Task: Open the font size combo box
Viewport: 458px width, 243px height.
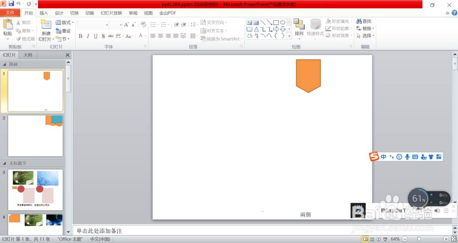Action: [x=116, y=25]
